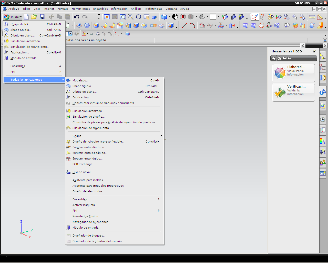Click the Rotate view icon
The width and height of the screenshot is (328, 263).
click(x=139, y=17)
